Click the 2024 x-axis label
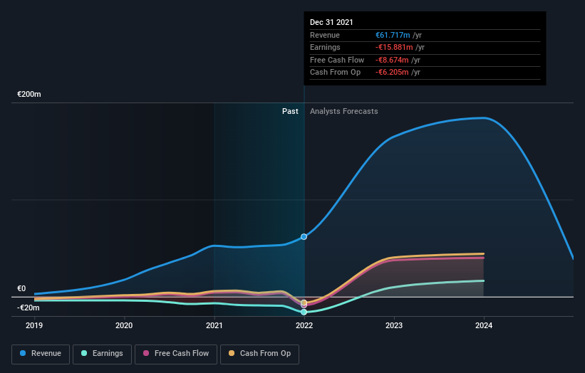This screenshot has width=585, height=373. (484, 325)
